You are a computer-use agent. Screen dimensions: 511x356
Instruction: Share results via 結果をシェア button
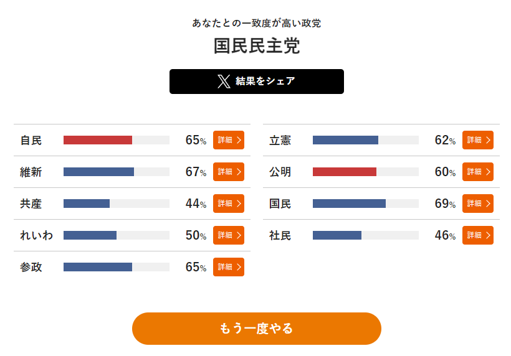coord(257,82)
